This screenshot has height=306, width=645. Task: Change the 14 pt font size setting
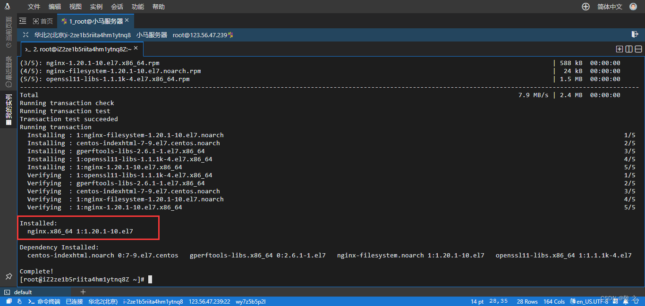tap(477, 301)
